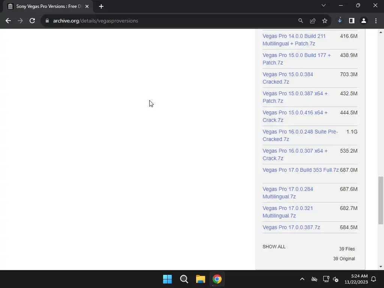384x288 pixels.
Task: Go back to the previous page
Action: (x=8, y=21)
